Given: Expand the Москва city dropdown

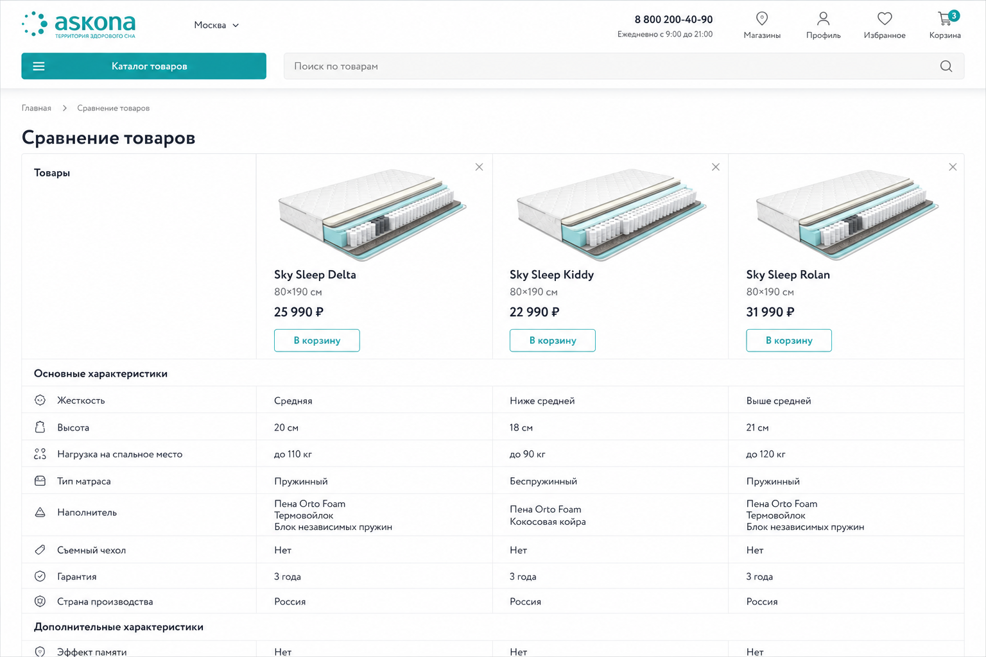Looking at the screenshot, I should 216,25.
